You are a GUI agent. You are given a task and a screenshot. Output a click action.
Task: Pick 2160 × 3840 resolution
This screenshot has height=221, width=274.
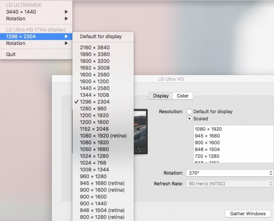pos(103,47)
